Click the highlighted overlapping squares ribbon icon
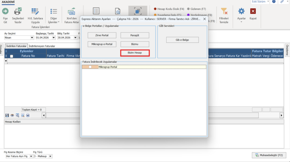This screenshot has height=162, width=290. point(138,11)
